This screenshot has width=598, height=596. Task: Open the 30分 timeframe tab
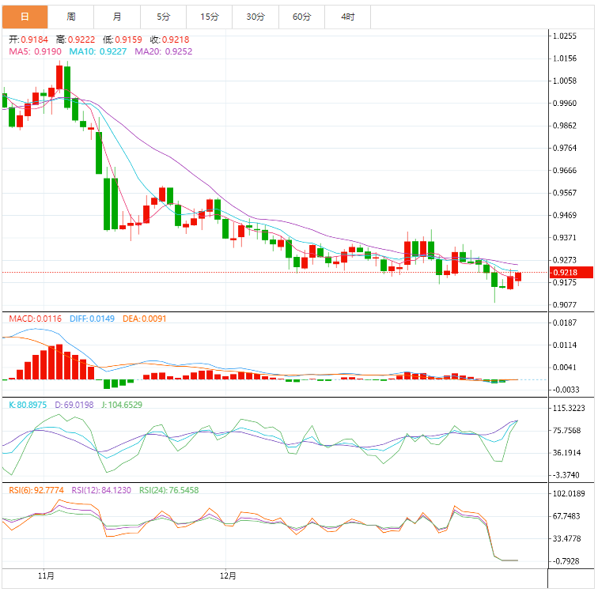pos(255,17)
